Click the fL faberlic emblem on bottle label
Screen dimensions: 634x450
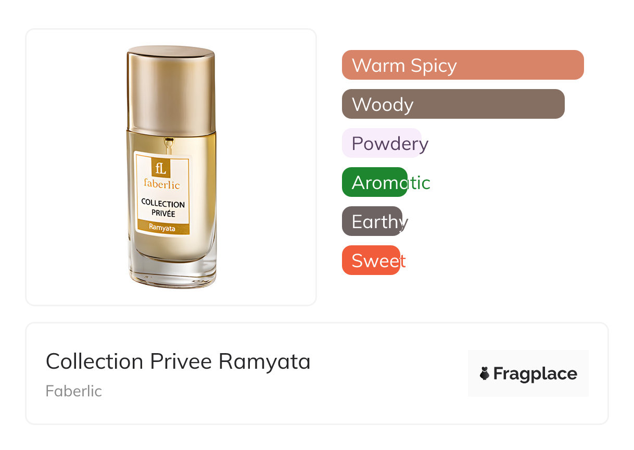161,168
